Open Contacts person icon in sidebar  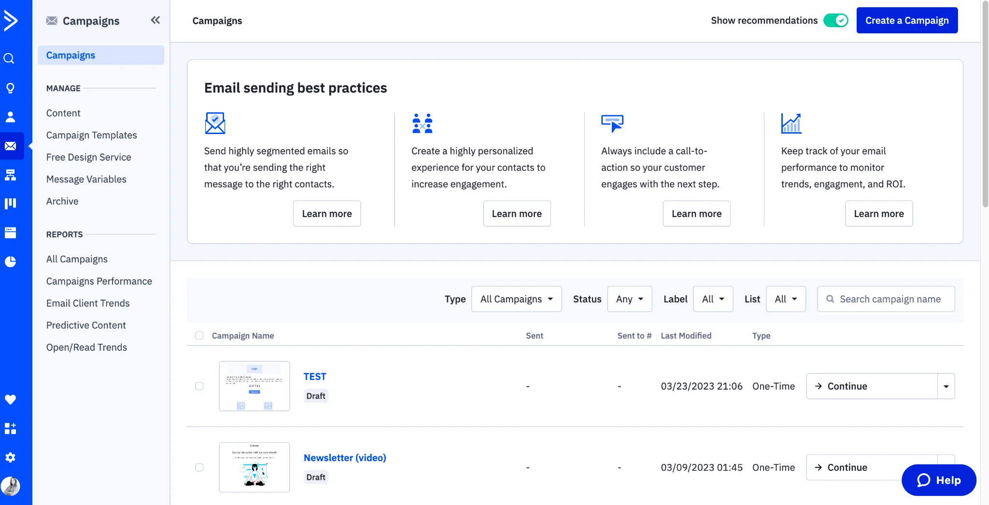(x=10, y=117)
